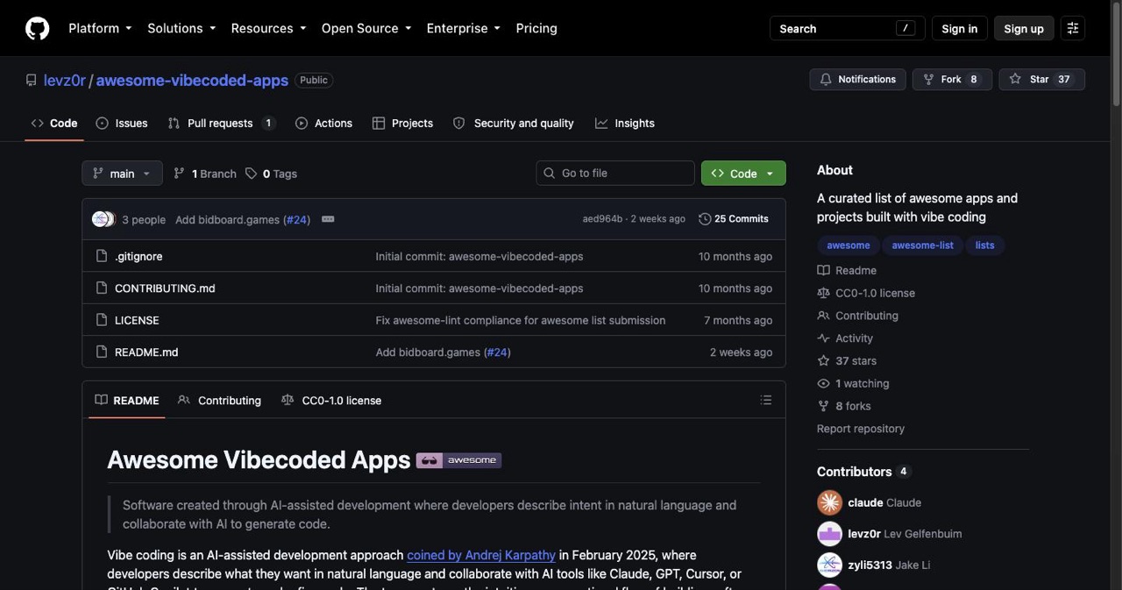Open the Pricing page

click(x=536, y=28)
